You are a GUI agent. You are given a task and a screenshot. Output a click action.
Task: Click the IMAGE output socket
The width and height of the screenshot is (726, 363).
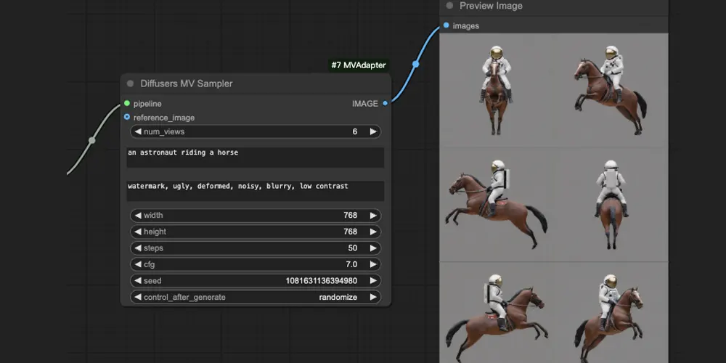coord(386,103)
